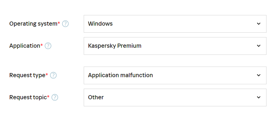Screen dimensions: 280x119
Task: Expand the chevron arrow in the Windows dropdown
Action: click(259, 24)
